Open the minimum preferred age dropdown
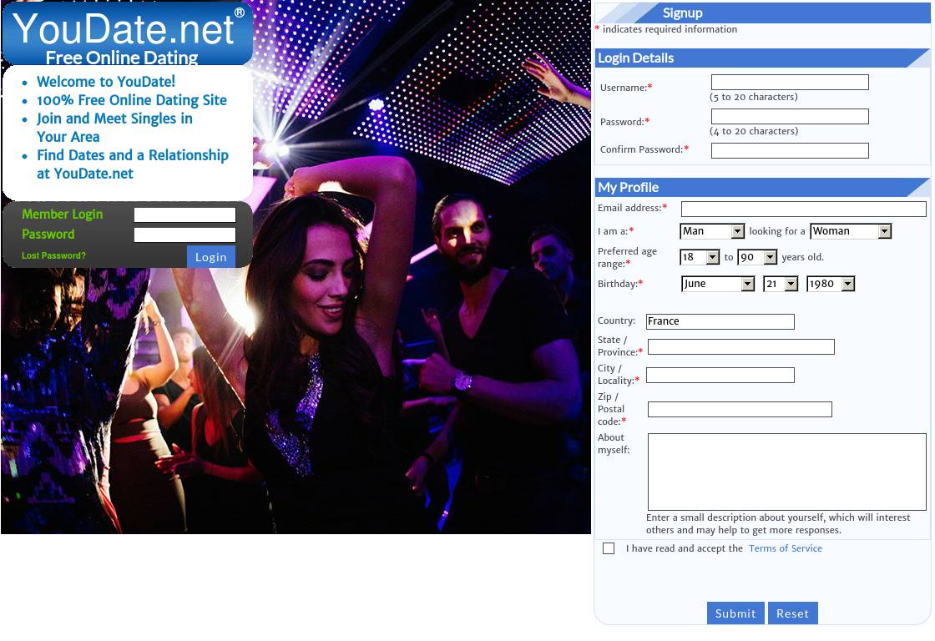 (x=700, y=257)
